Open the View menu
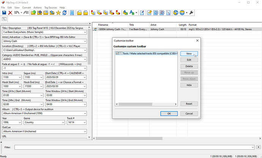This screenshot has height=158, width=262. tap(17, 8)
